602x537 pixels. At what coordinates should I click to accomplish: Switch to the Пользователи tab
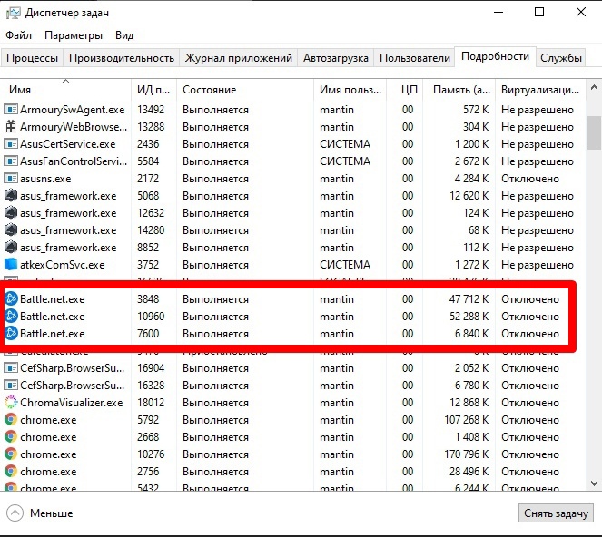click(x=415, y=58)
